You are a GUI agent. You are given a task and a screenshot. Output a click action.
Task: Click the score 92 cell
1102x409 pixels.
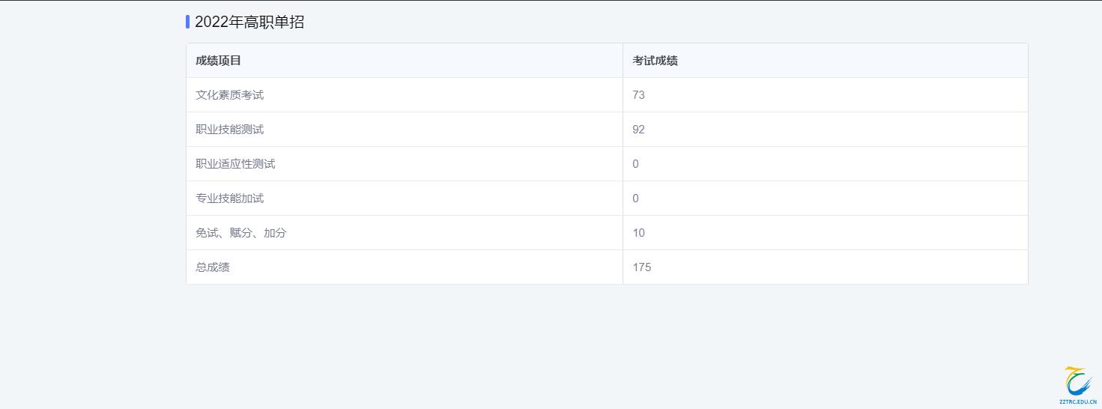click(638, 130)
